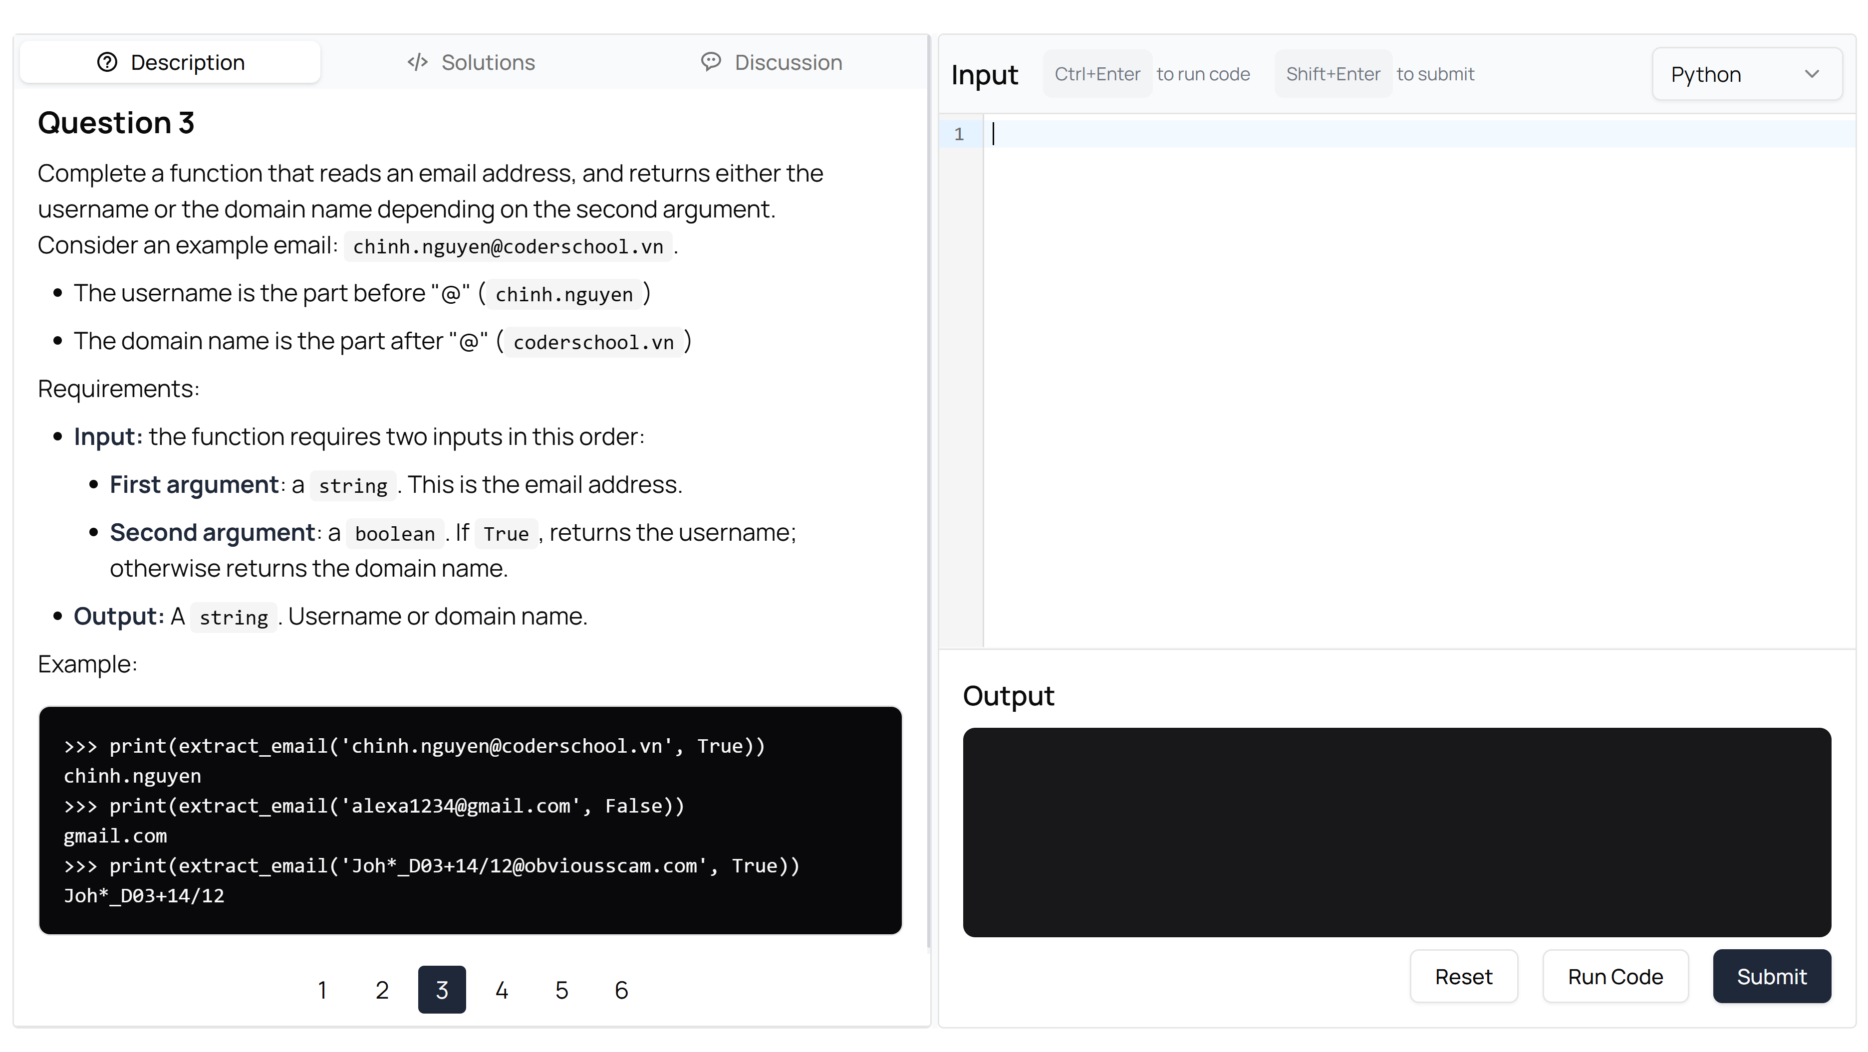Click 'to submit' hint text

click(1435, 74)
